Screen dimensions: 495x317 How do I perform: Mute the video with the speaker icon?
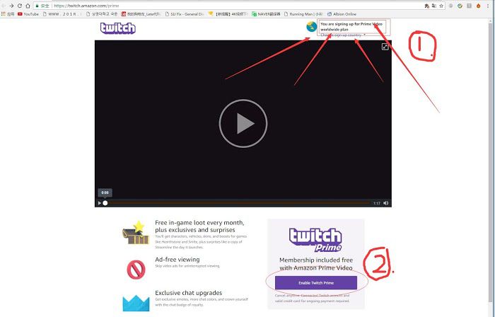(386, 203)
